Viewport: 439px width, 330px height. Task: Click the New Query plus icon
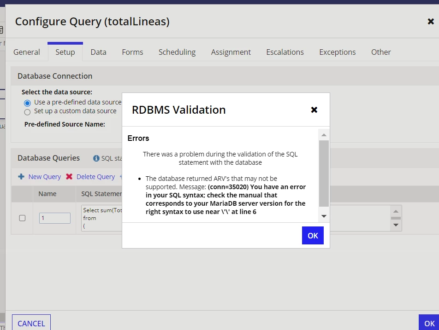tap(21, 177)
